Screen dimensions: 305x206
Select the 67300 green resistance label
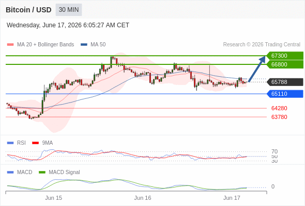coord(285,56)
